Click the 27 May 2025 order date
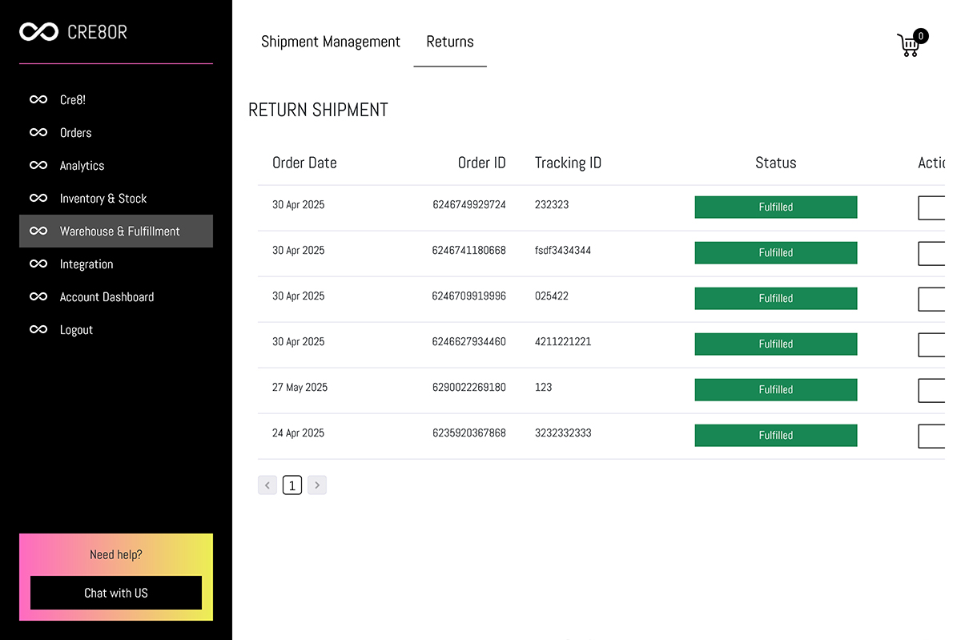Screen dimensions: 961x640 pos(300,387)
